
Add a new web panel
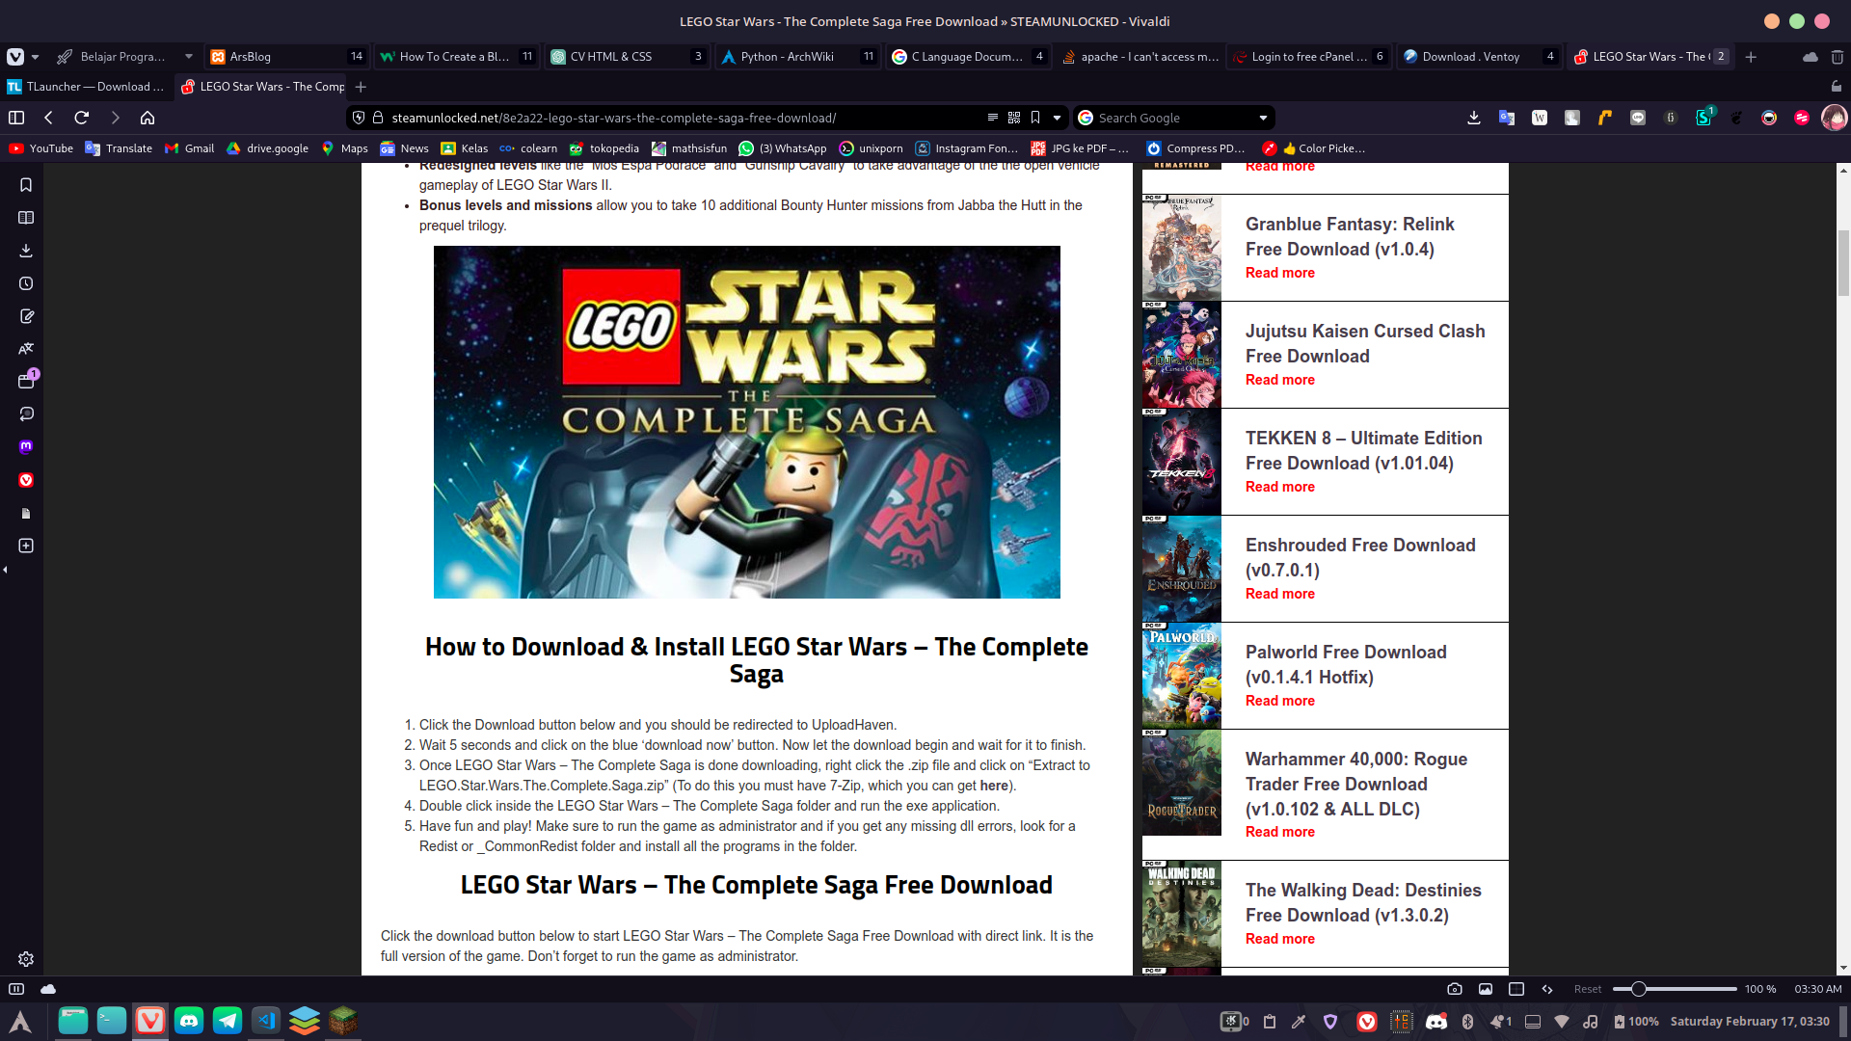pyautogui.click(x=26, y=546)
